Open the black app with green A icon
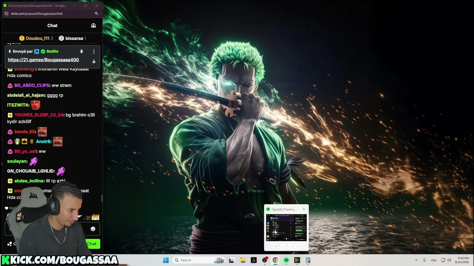The image size is (474, 266). coord(254,260)
